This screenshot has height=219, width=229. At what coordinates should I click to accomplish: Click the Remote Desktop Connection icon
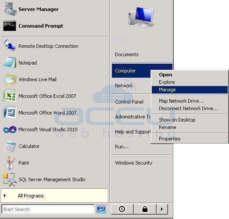(x=10, y=46)
